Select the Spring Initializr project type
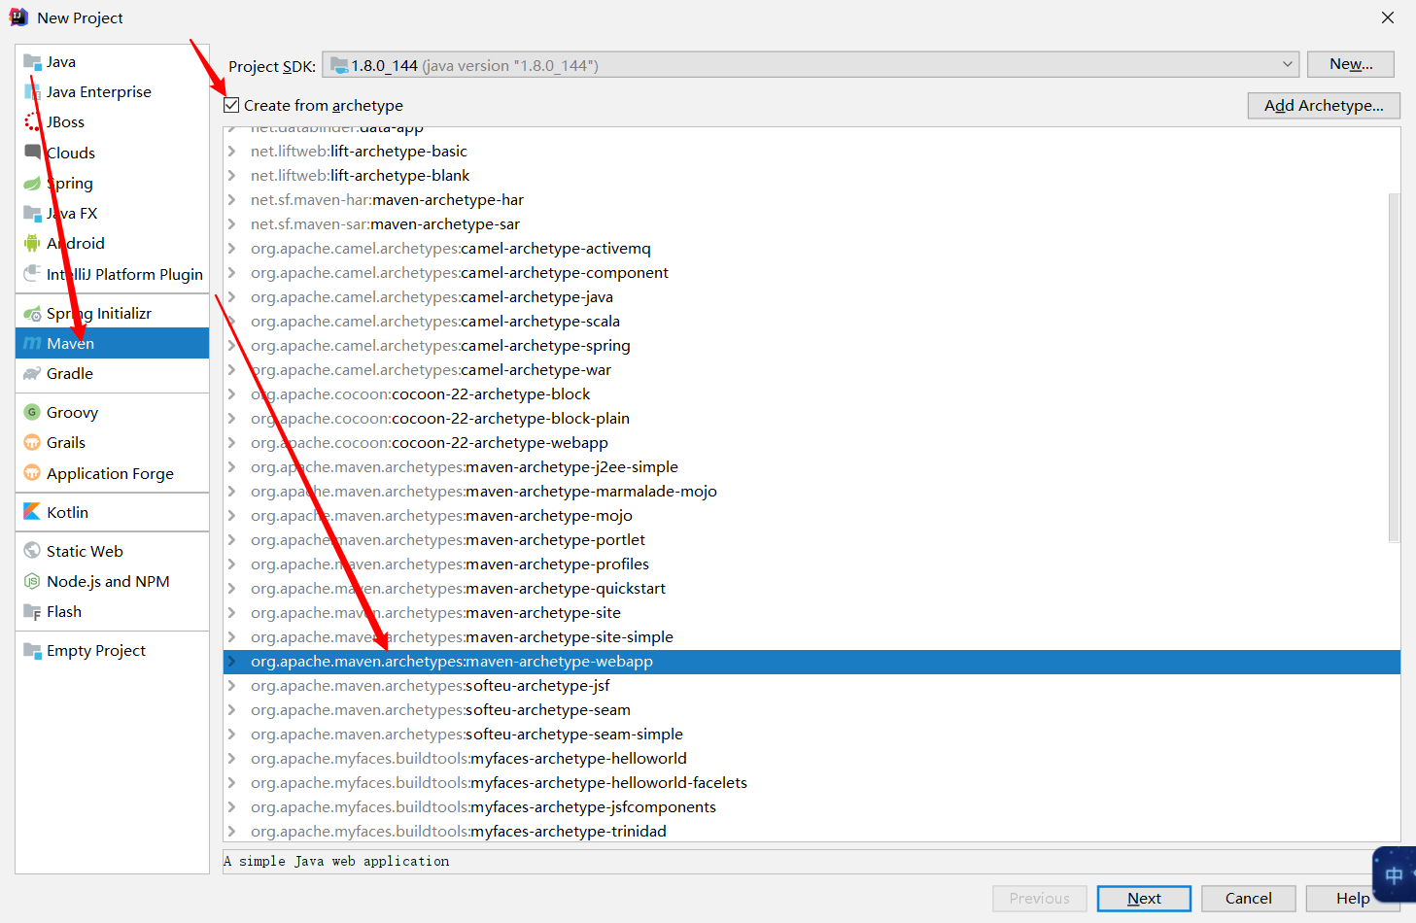This screenshot has height=923, width=1416. (x=112, y=313)
